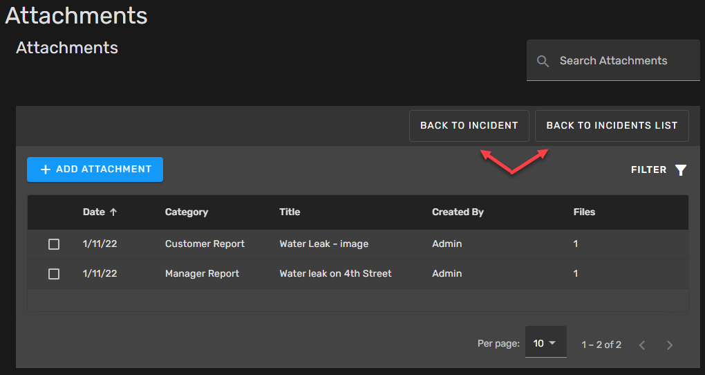
Task: Click the plus icon on Add Attachment
Action: pyautogui.click(x=46, y=170)
